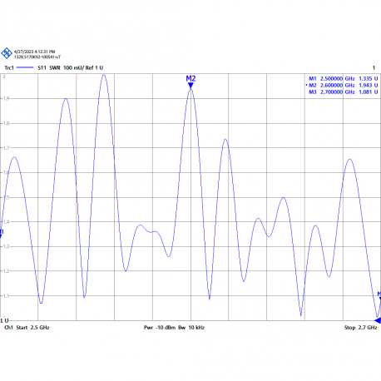Click the Stop 2.7 GHz label

360,328
